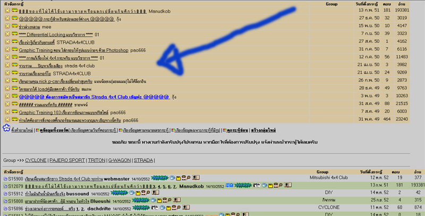Image resolution: width=425 pixels, height=216 pixels.
Task: Click the folder icon next to S15912
Action: [x=5, y=194]
